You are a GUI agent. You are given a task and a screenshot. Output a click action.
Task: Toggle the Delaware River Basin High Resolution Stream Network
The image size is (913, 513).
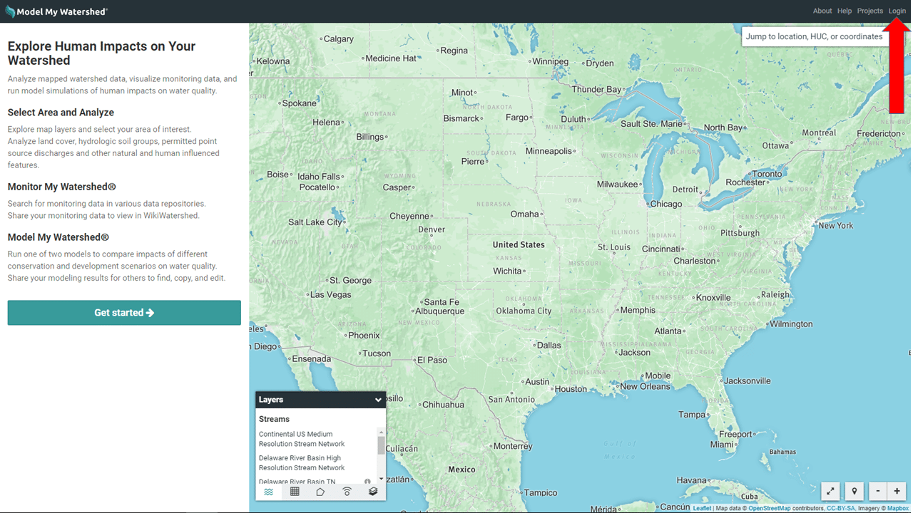click(x=300, y=462)
